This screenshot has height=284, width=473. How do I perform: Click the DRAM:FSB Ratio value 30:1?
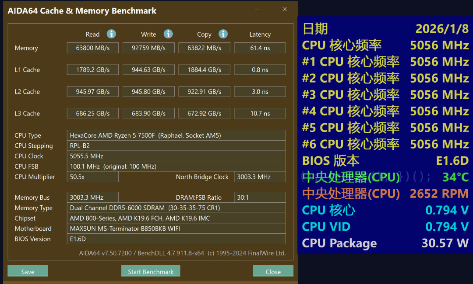pos(260,197)
